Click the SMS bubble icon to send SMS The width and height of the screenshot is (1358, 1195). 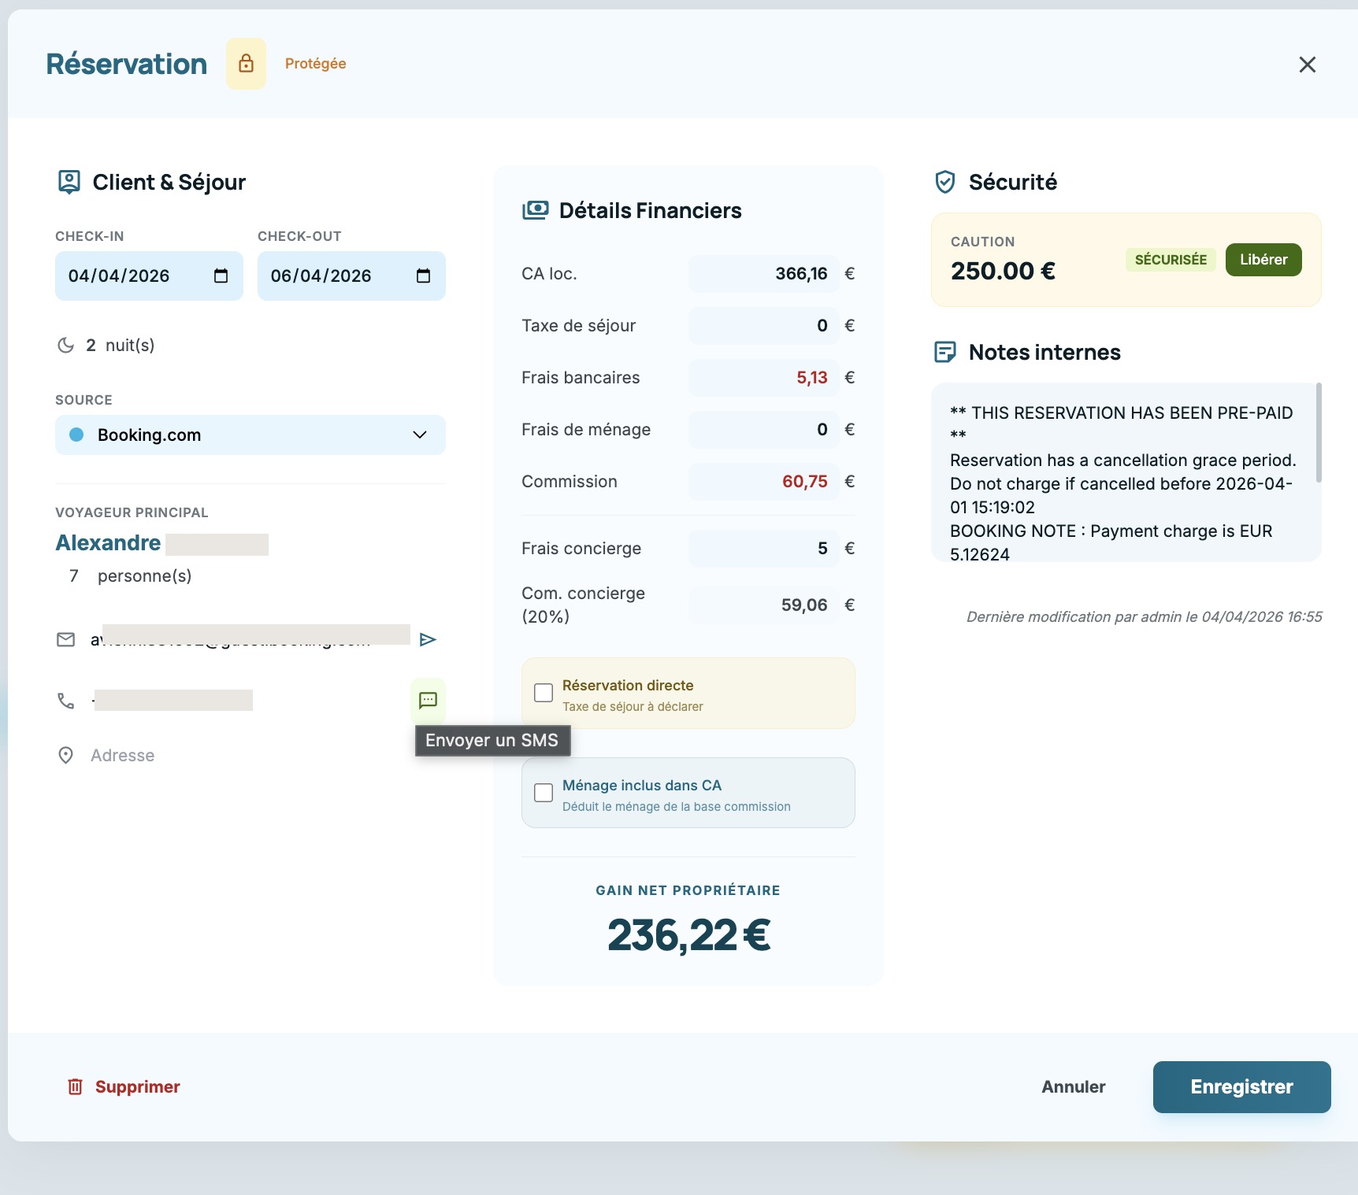click(429, 700)
